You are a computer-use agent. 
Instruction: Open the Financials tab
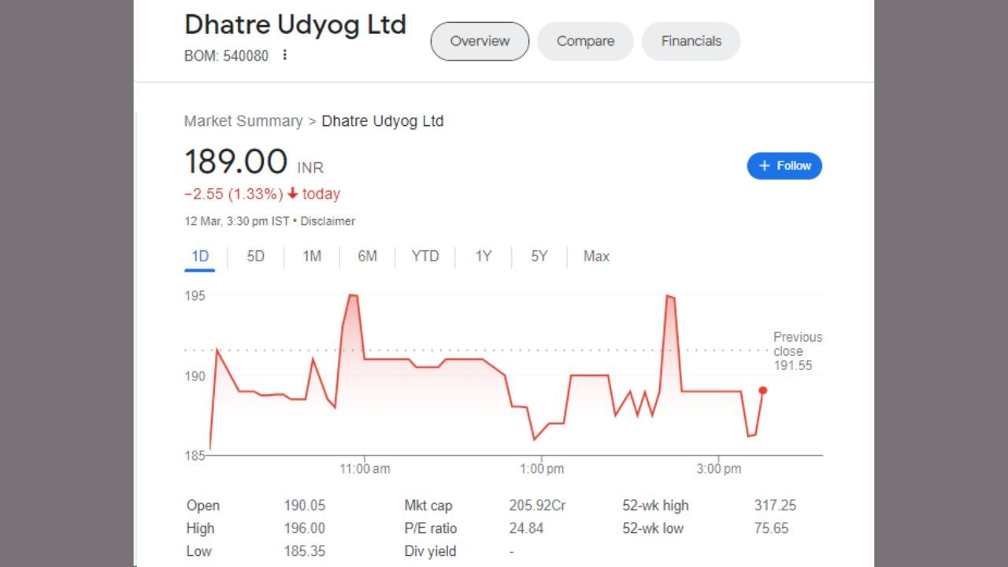click(691, 41)
